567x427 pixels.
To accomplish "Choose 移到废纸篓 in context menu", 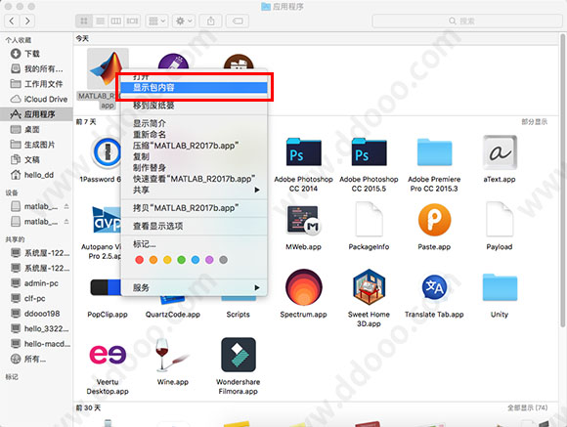I will (195, 106).
